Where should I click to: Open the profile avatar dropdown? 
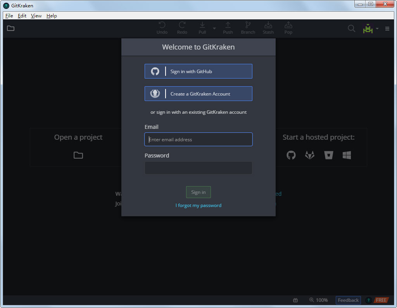pyautogui.click(x=368, y=28)
